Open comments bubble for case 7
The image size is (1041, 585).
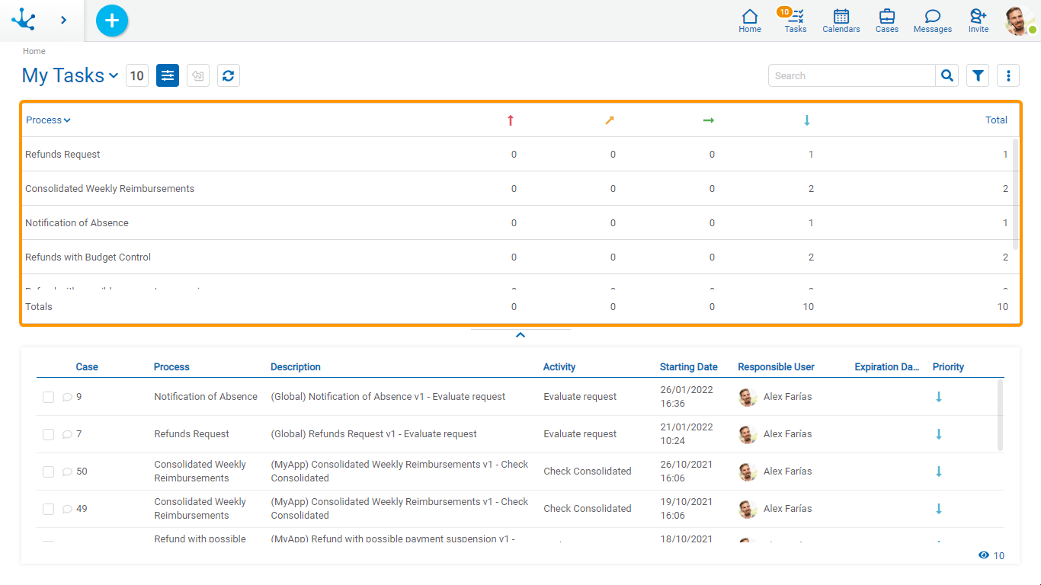pos(67,434)
